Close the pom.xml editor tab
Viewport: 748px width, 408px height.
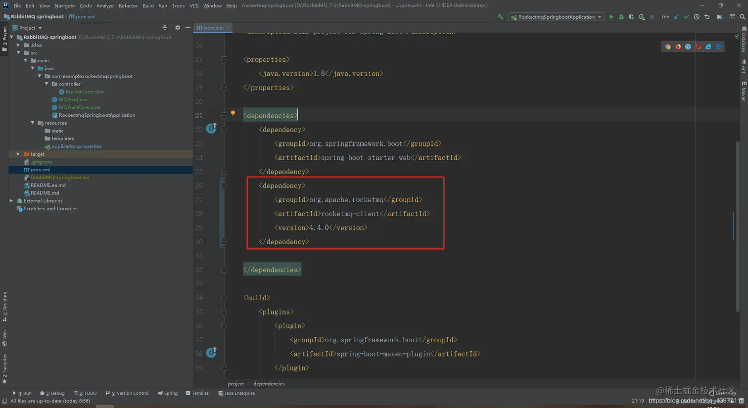228,28
